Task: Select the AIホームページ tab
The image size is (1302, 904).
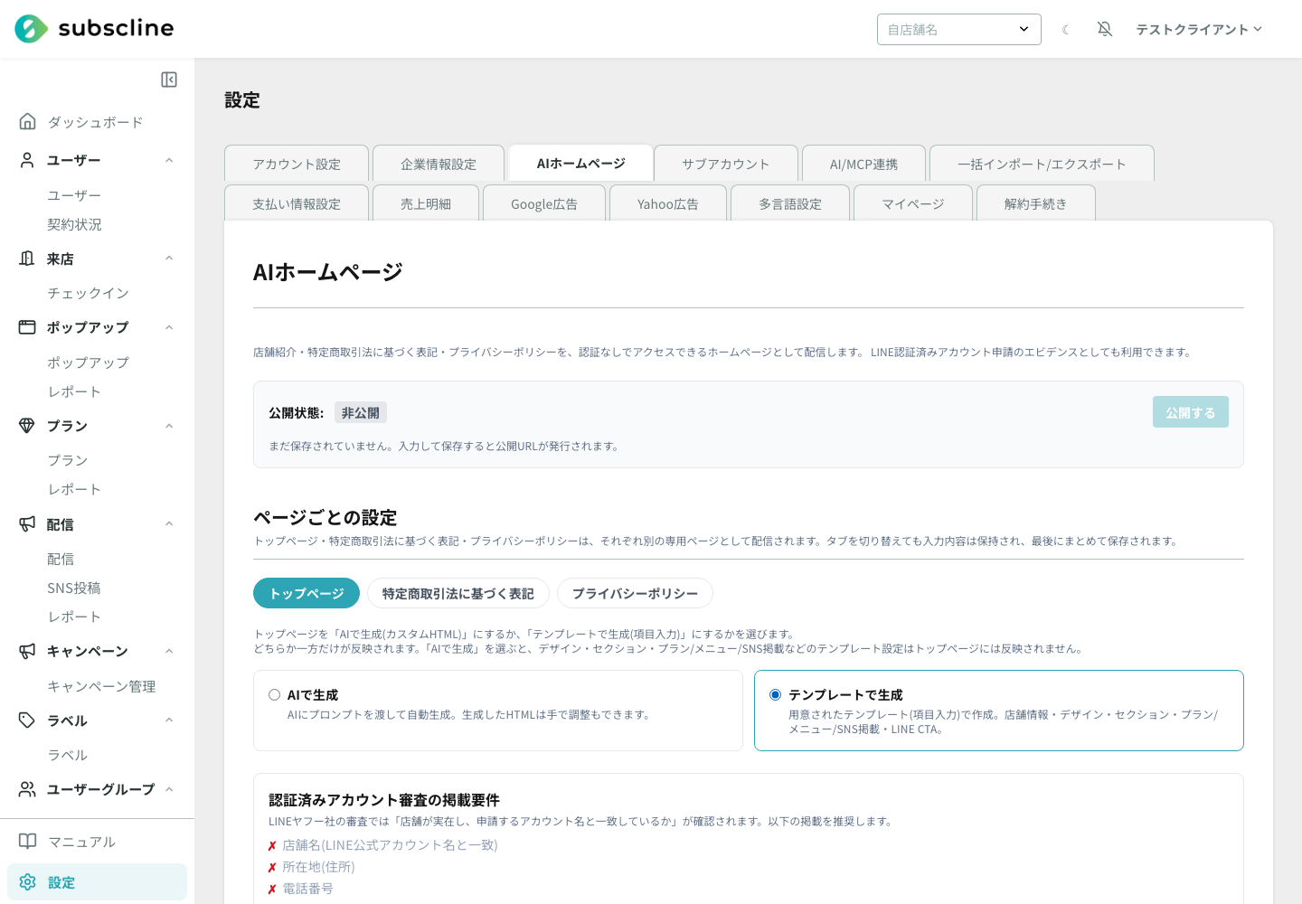Action: [581, 164]
